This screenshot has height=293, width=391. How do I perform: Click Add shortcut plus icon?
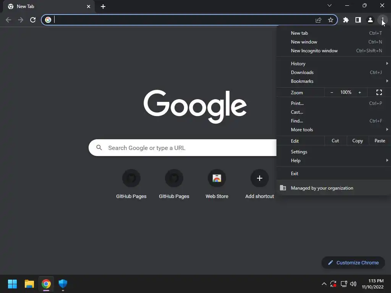[260, 178]
